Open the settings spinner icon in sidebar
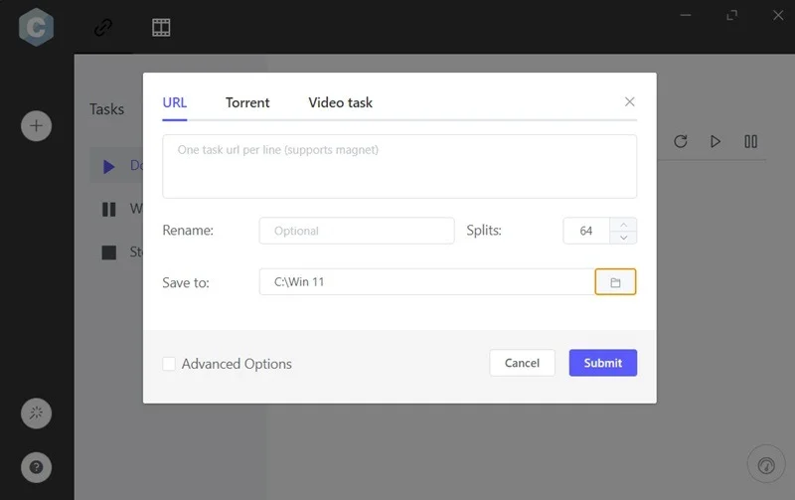This screenshot has height=500, width=795. 37,414
